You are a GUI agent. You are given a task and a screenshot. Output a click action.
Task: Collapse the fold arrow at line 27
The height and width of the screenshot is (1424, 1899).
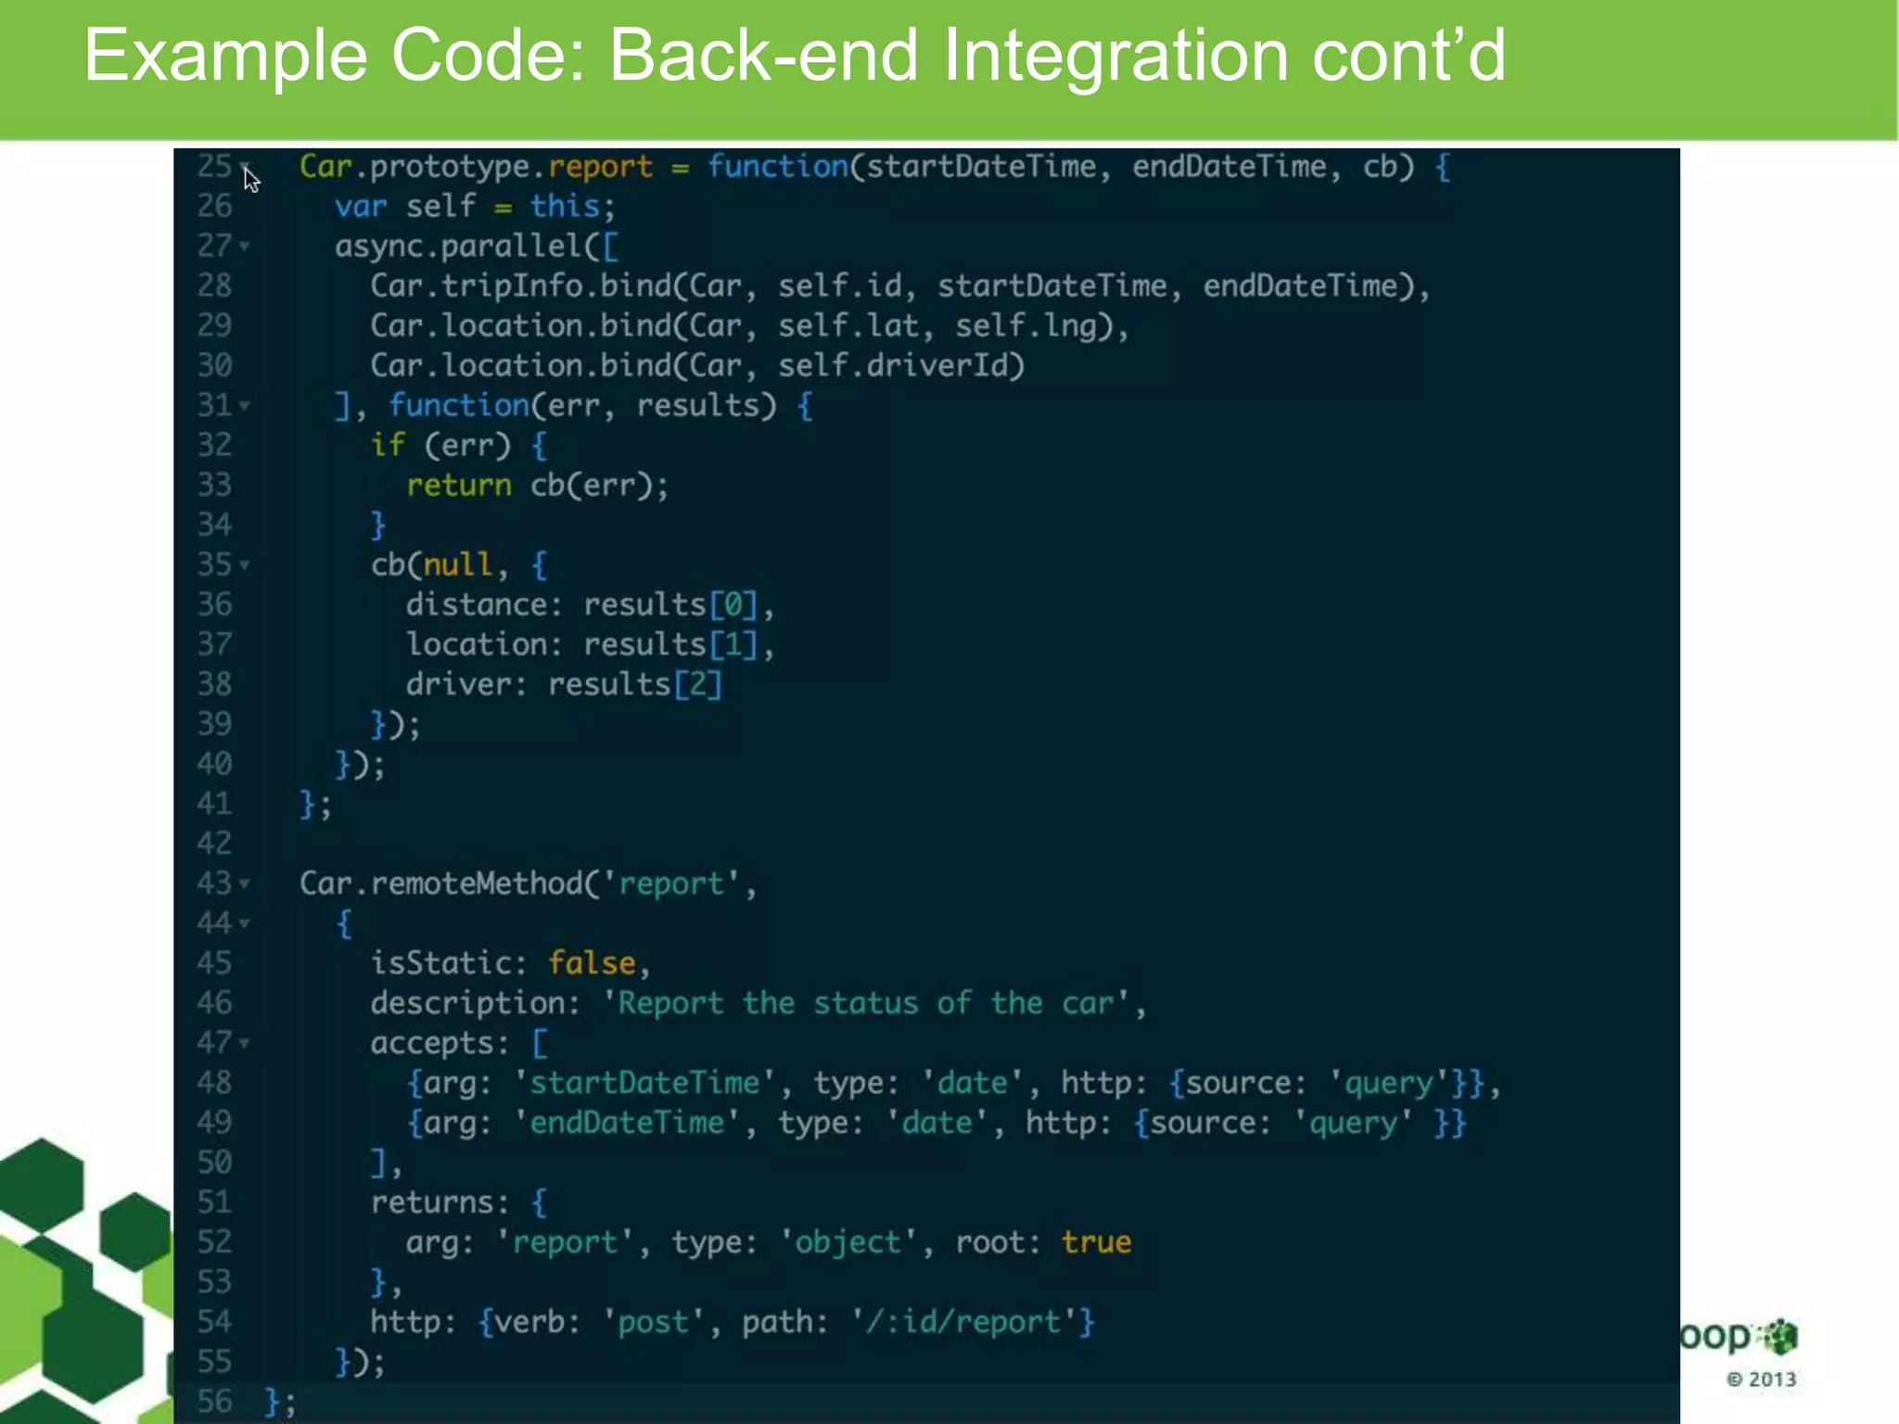[245, 247]
